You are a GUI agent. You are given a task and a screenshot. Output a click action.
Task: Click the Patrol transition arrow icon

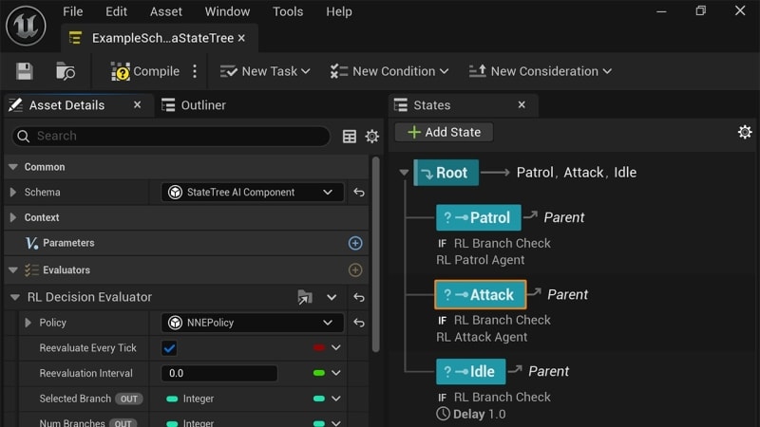(531, 215)
